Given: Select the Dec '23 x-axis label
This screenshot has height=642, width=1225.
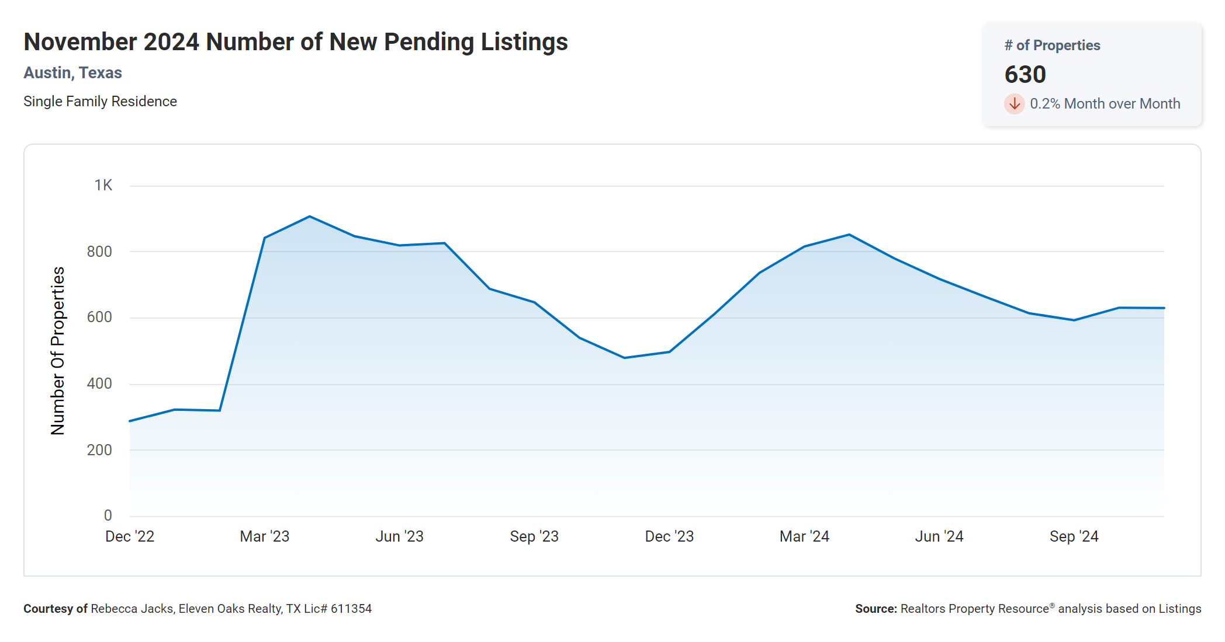Looking at the screenshot, I should coord(669,536).
